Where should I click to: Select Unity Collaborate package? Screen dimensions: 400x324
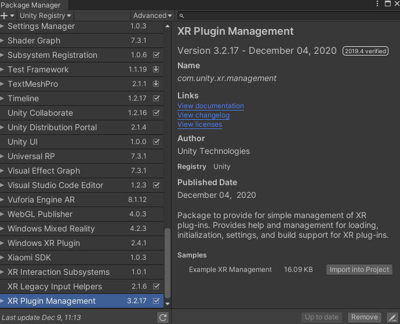tap(82, 113)
